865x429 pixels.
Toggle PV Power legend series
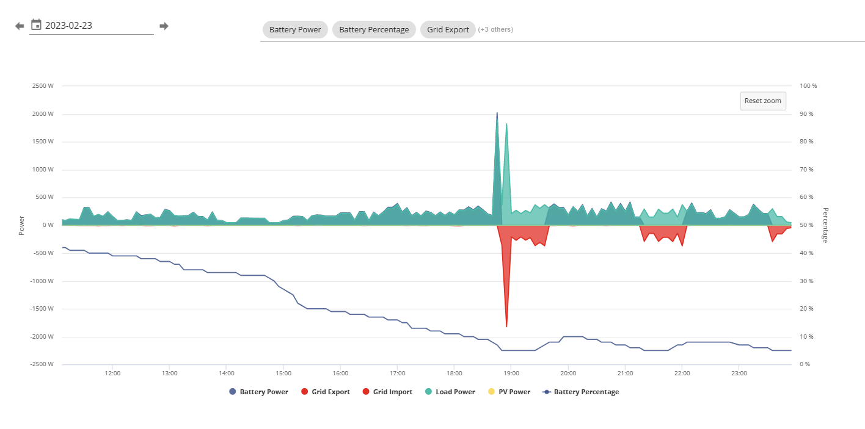click(508, 392)
